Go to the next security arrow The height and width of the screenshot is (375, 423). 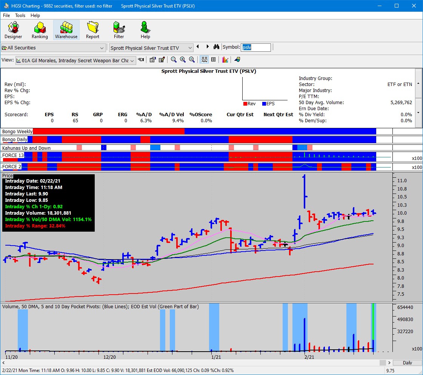click(x=208, y=47)
